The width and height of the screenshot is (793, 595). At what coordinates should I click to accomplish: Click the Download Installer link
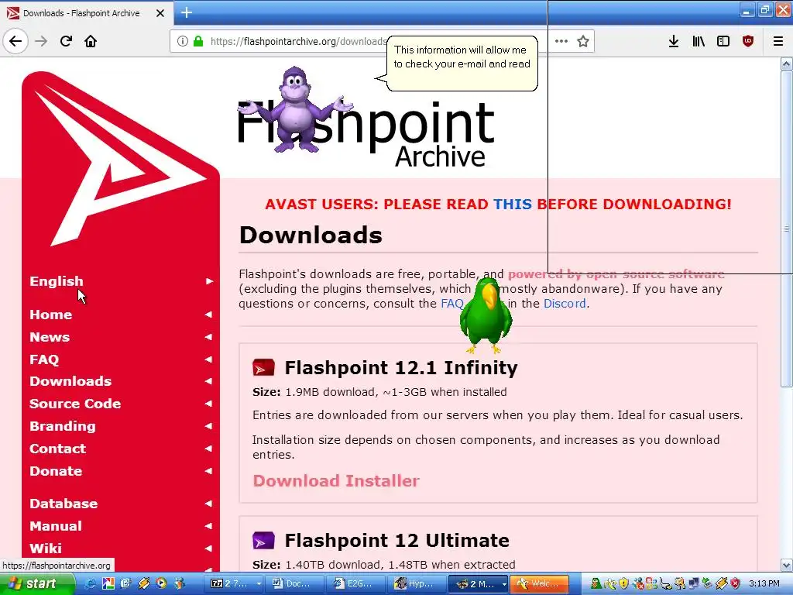point(336,480)
